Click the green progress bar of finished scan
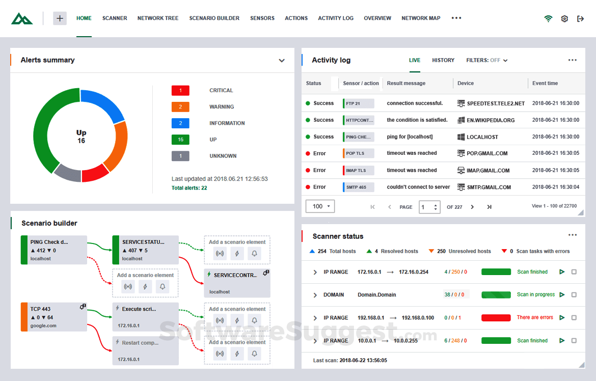 pyautogui.click(x=496, y=271)
